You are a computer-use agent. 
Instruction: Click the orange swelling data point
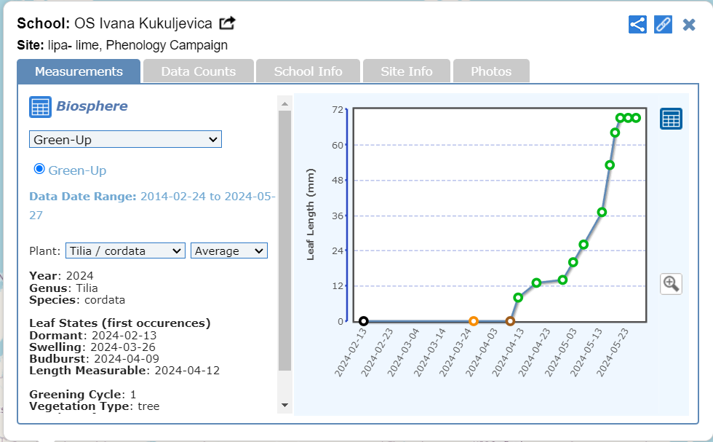click(x=474, y=321)
